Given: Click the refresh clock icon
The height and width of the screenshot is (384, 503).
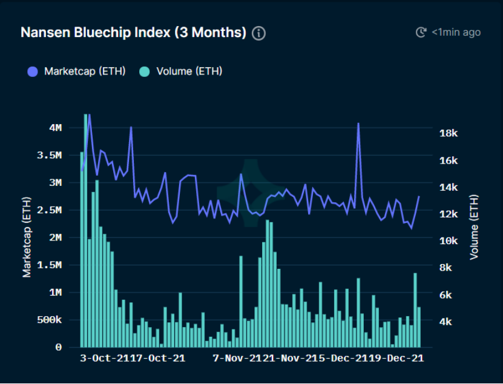Looking at the screenshot, I should 421,32.
